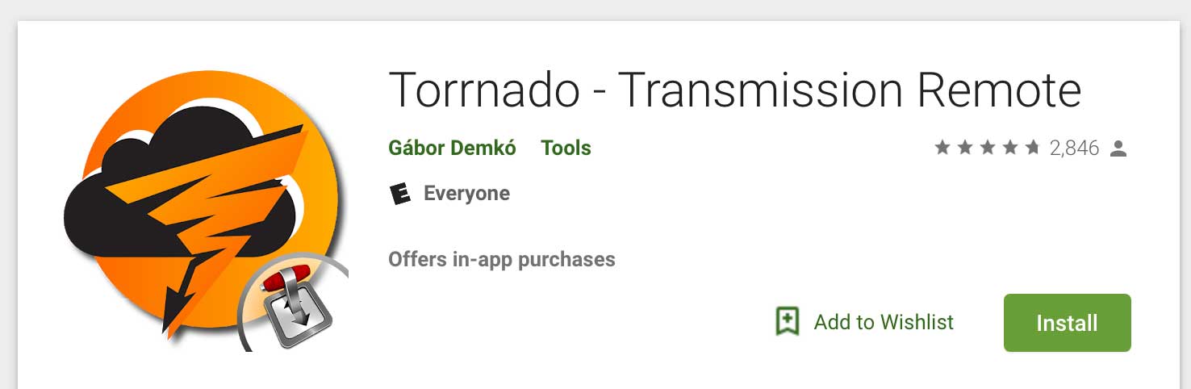The width and height of the screenshot is (1191, 389).
Task: Select the Add to Wishlist text
Action: tap(884, 322)
